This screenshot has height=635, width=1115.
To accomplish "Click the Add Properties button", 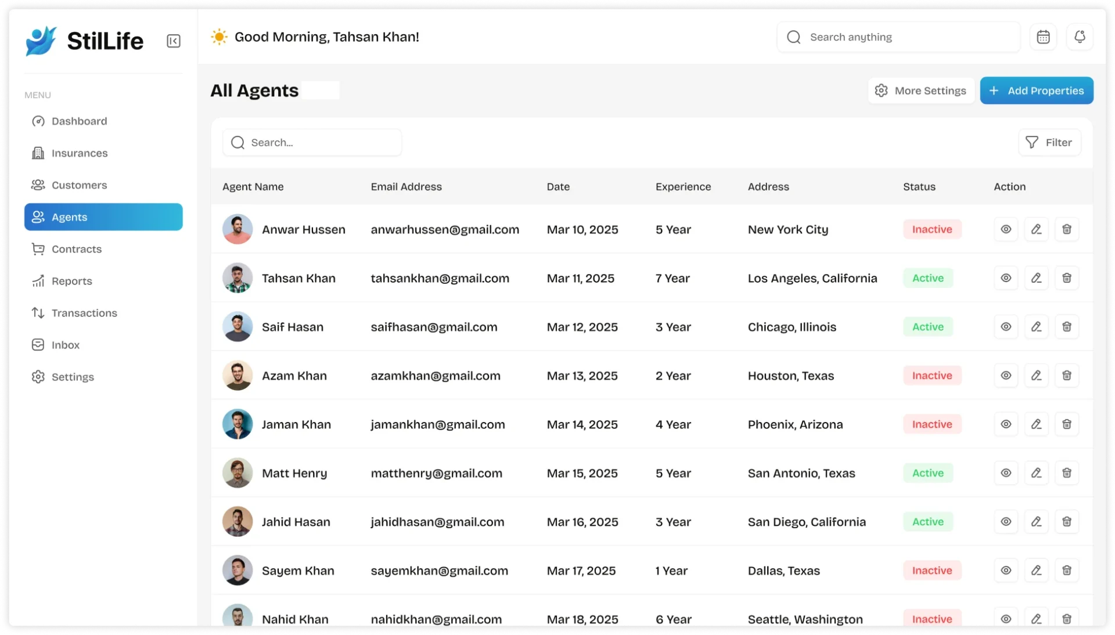I will pyautogui.click(x=1037, y=91).
